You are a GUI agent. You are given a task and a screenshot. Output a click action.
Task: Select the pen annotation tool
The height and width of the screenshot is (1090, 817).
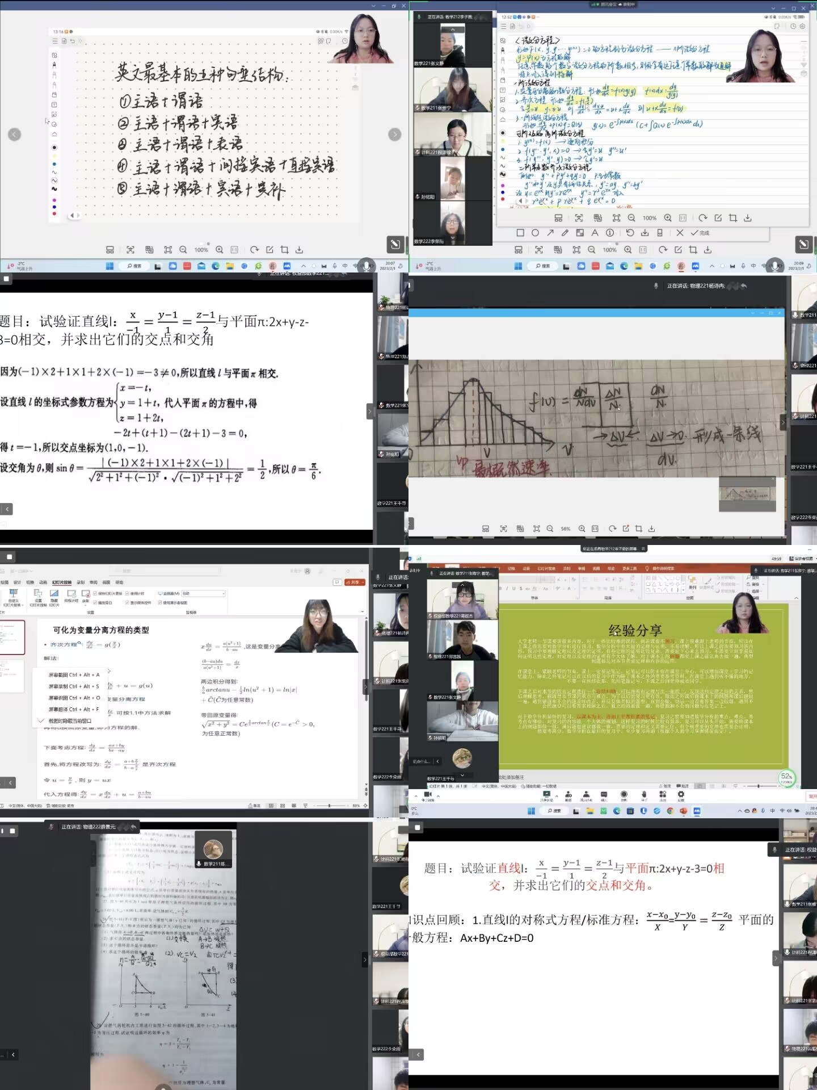(565, 233)
